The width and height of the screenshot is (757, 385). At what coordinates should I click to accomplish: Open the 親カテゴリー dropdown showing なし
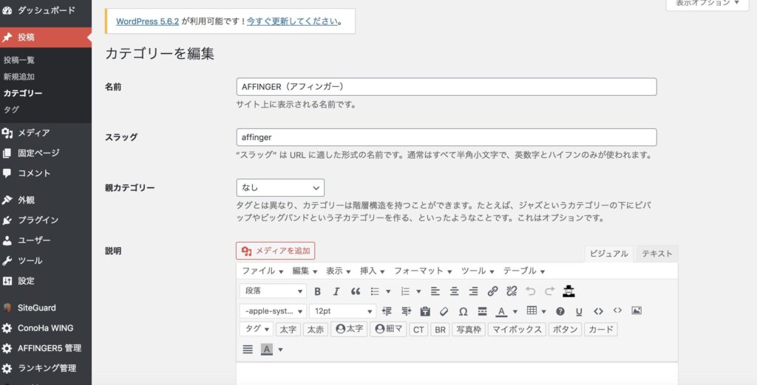280,187
